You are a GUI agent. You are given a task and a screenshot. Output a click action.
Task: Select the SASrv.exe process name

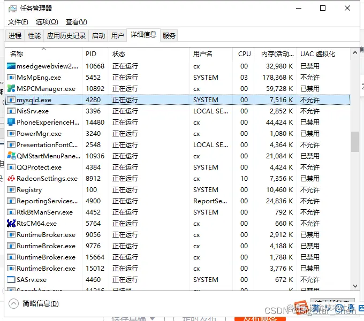(32, 279)
